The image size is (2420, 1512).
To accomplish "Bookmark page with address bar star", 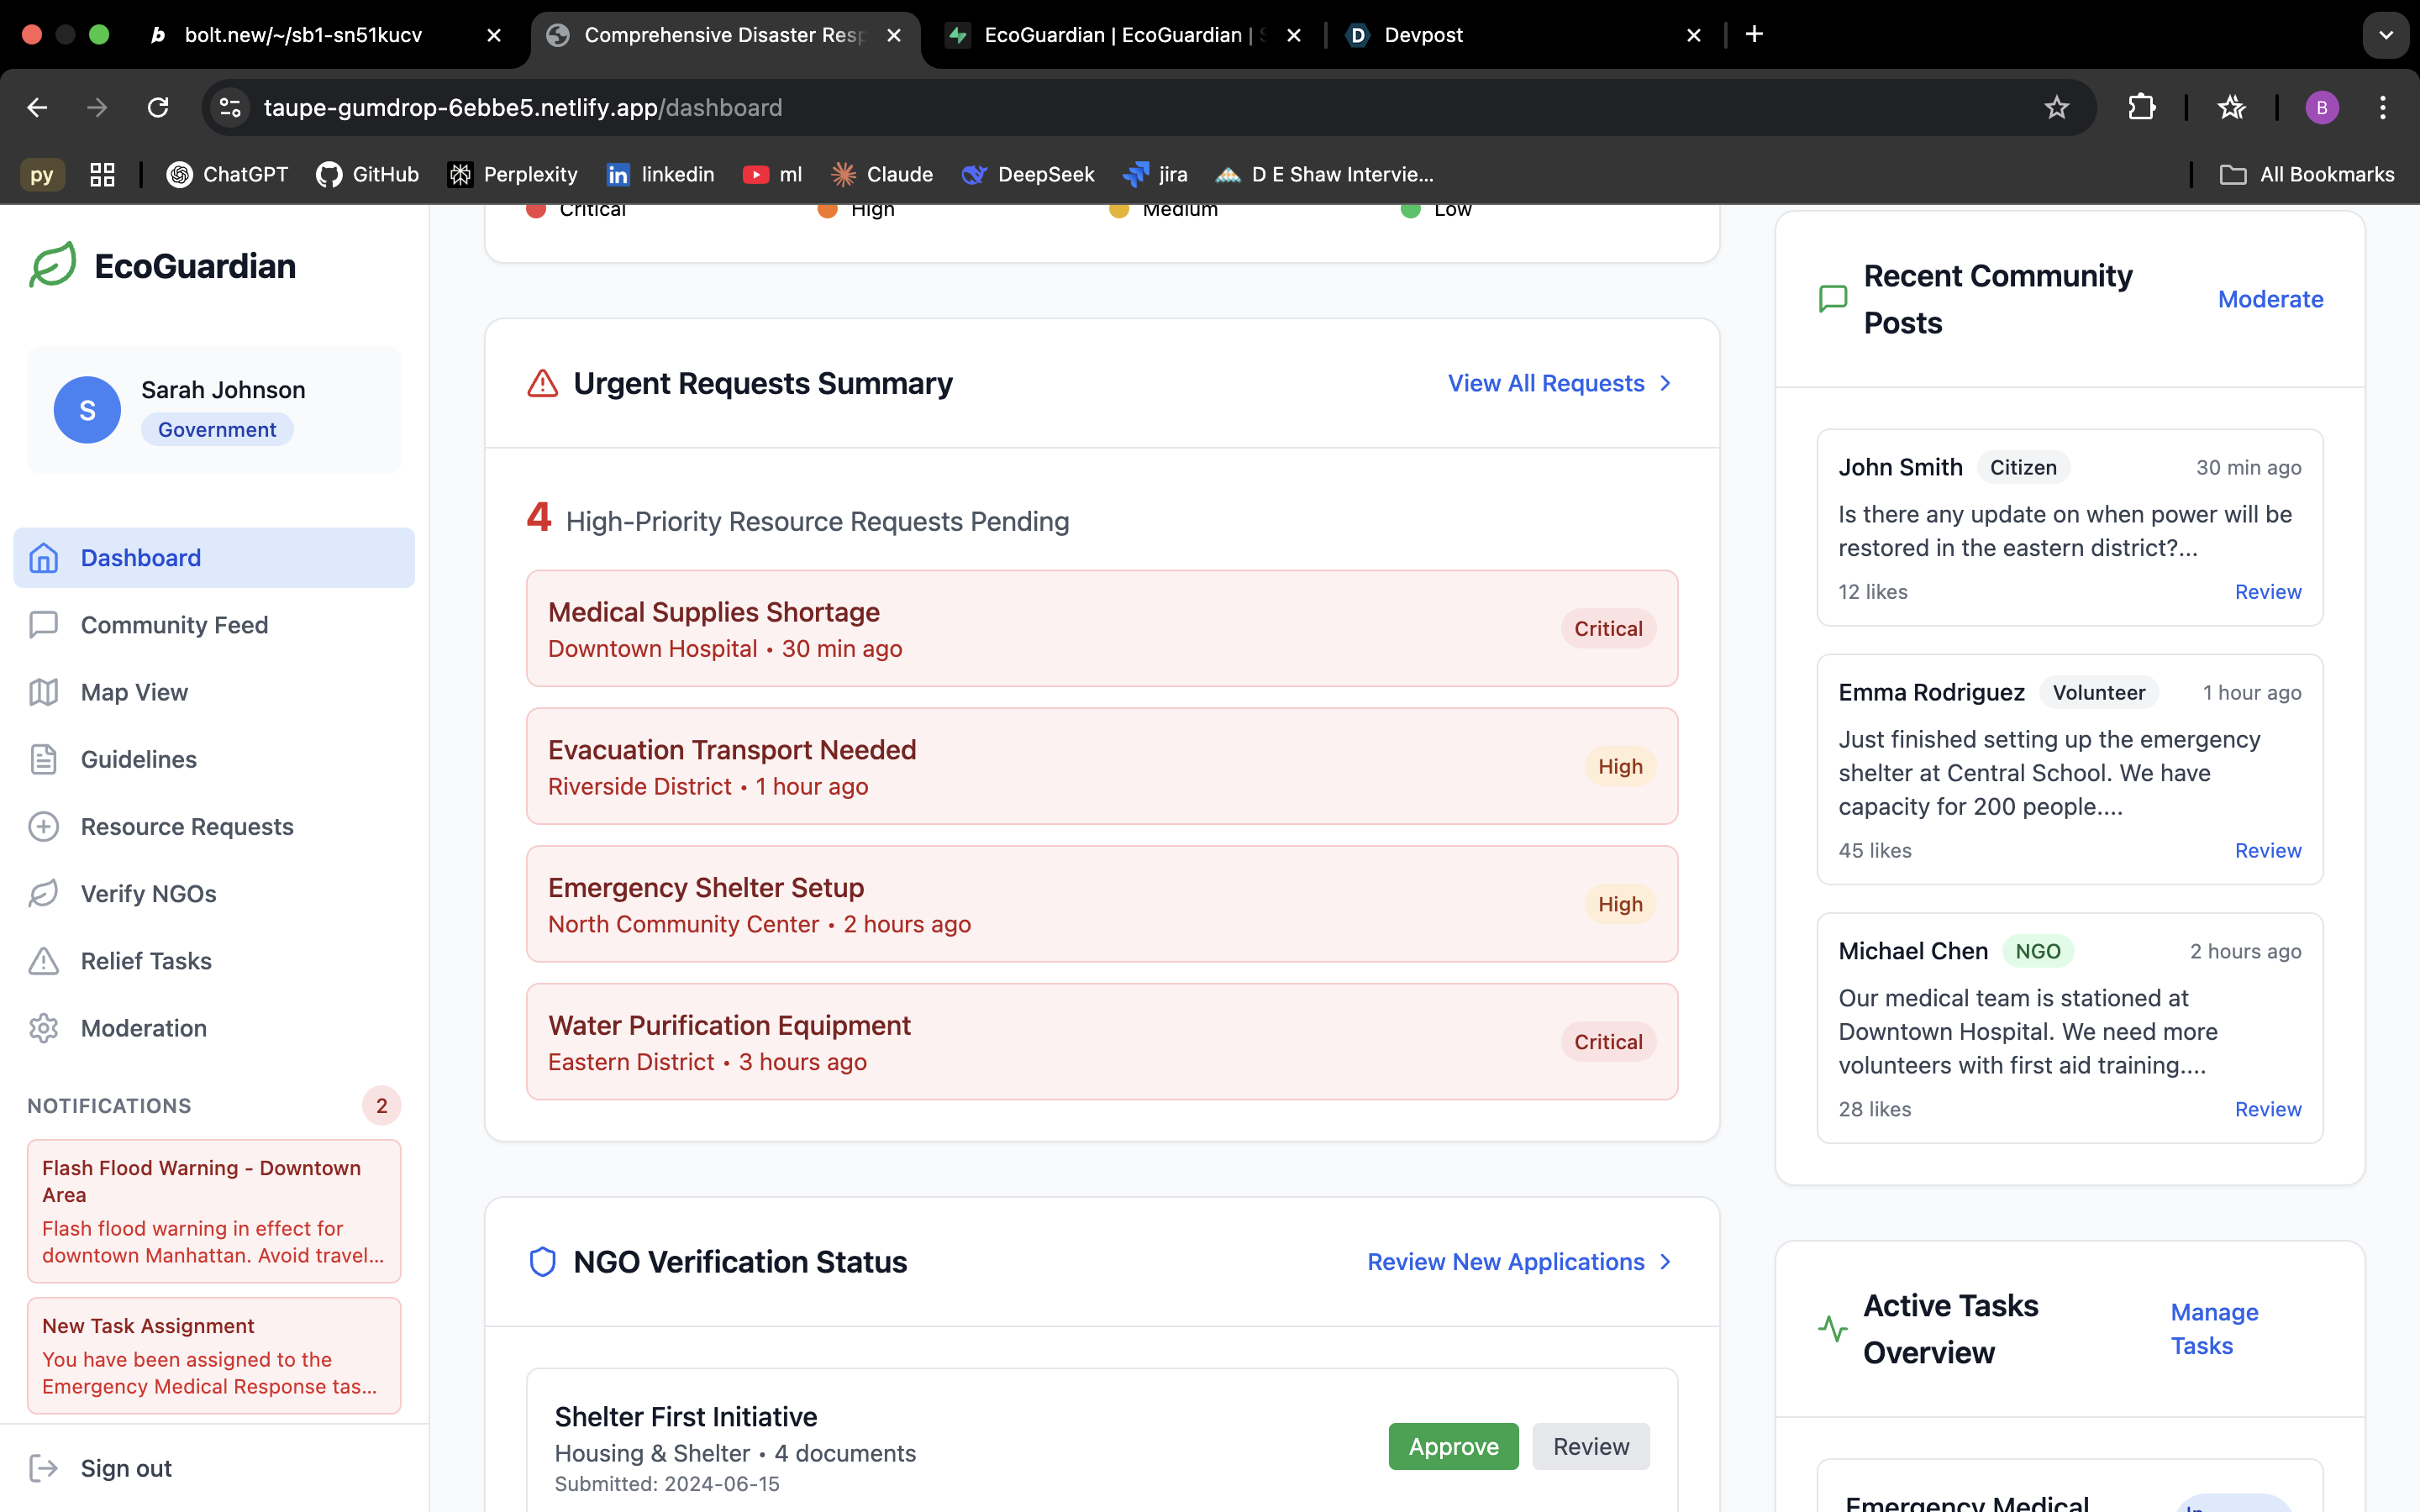I will pos(2056,107).
